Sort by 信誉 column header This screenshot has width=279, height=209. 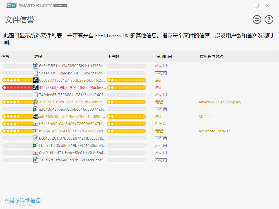[x=5, y=57]
